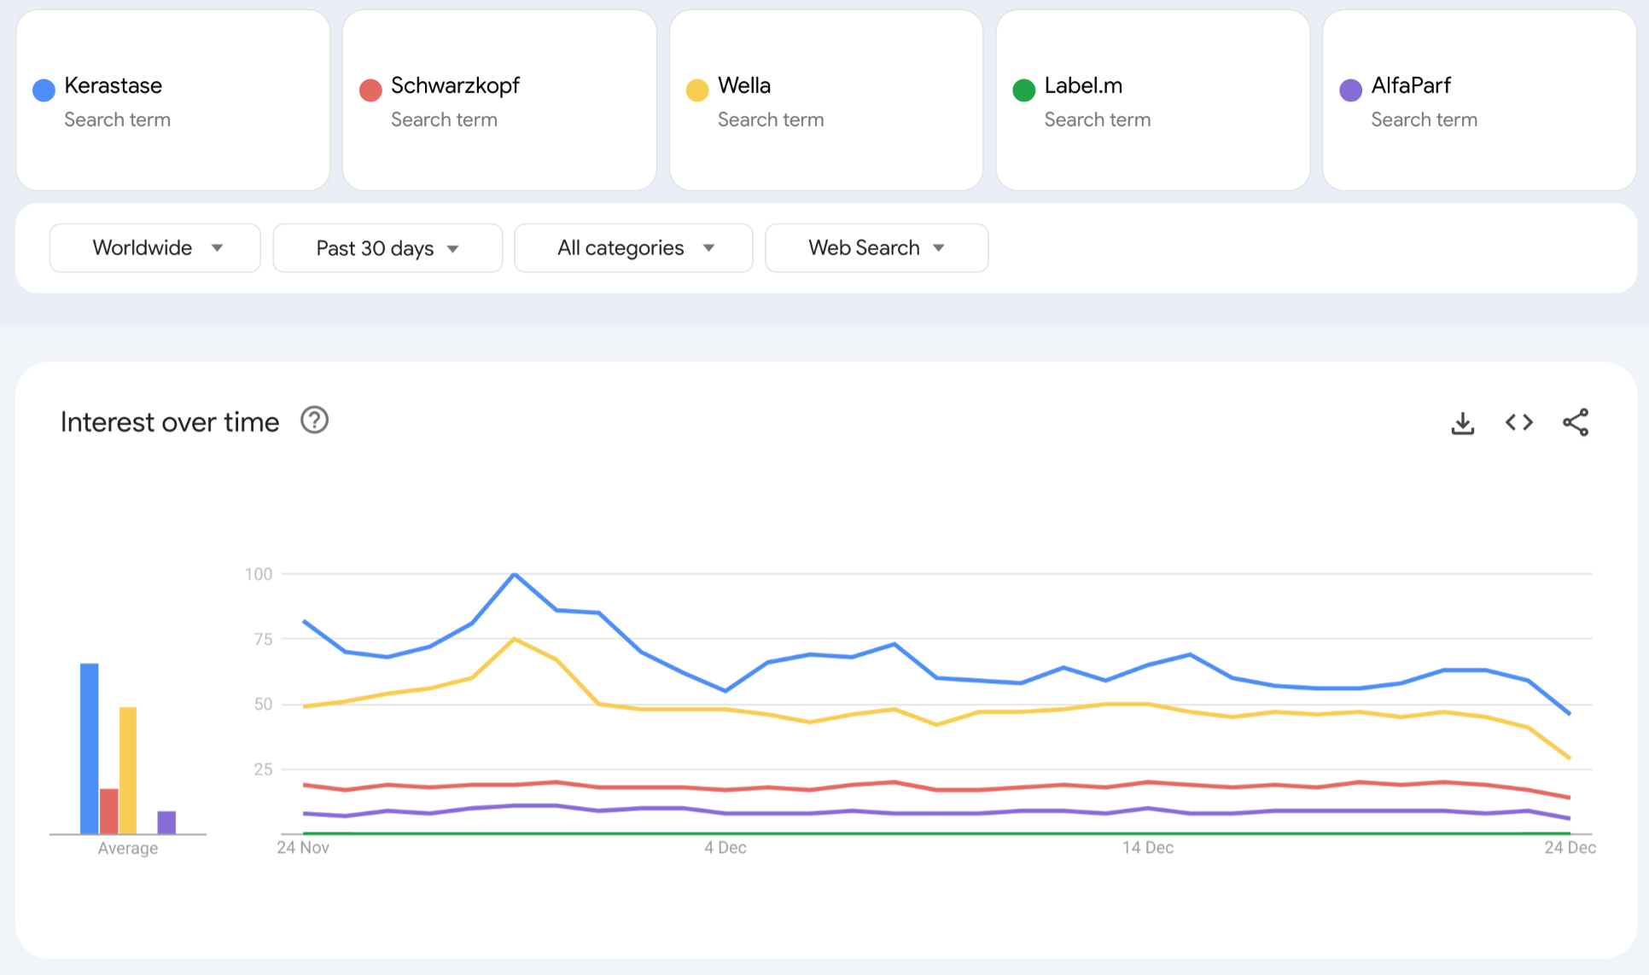Image resolution: width=1649 pixels, height=975 pixels.
Task: Click the '4 Dec' axis label
Action: [x=725, y=848]
